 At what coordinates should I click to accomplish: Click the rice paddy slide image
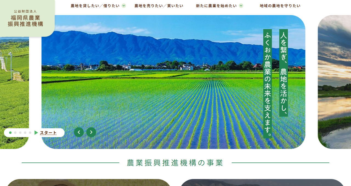pos(173,82)
